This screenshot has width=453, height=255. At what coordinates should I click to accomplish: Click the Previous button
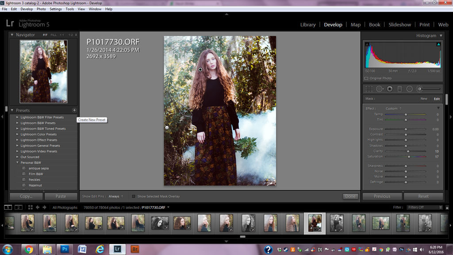pos(382,196)
